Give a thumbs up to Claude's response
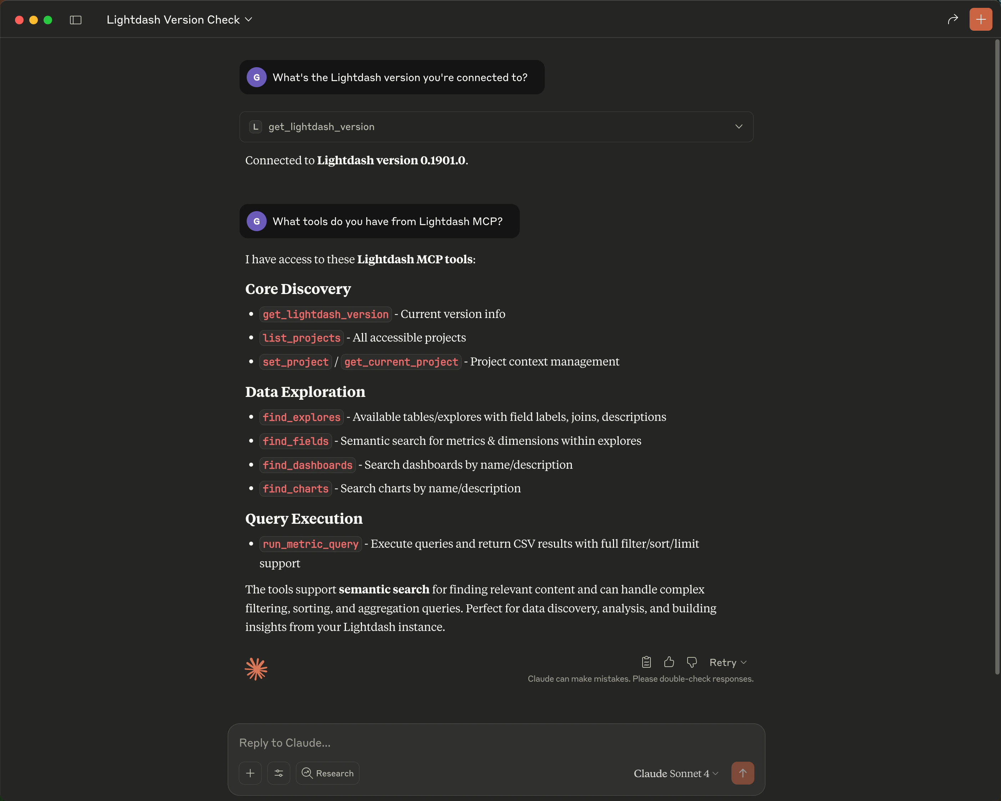Viewport: 1001px width, 801px height. click(x=669, y=662)
